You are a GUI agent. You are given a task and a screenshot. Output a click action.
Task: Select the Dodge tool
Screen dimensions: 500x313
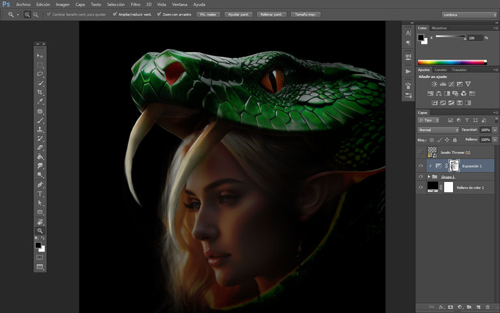tap(40, 175)
